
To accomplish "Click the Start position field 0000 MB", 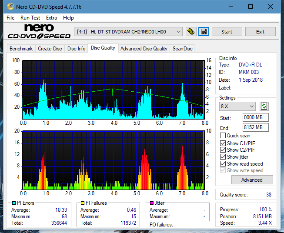I will pos(255,117).
